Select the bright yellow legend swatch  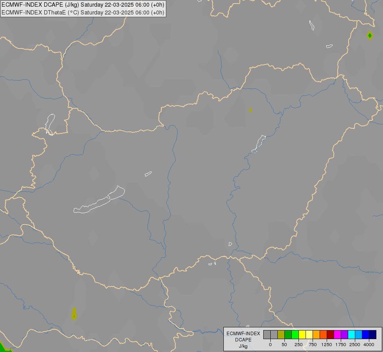click(302, 335)
